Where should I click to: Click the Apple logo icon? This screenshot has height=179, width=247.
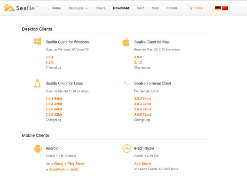tap(126, 42)
